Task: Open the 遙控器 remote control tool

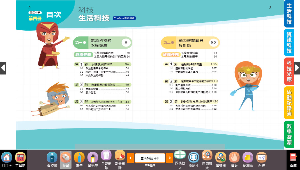Action: [x=52, y=160]
